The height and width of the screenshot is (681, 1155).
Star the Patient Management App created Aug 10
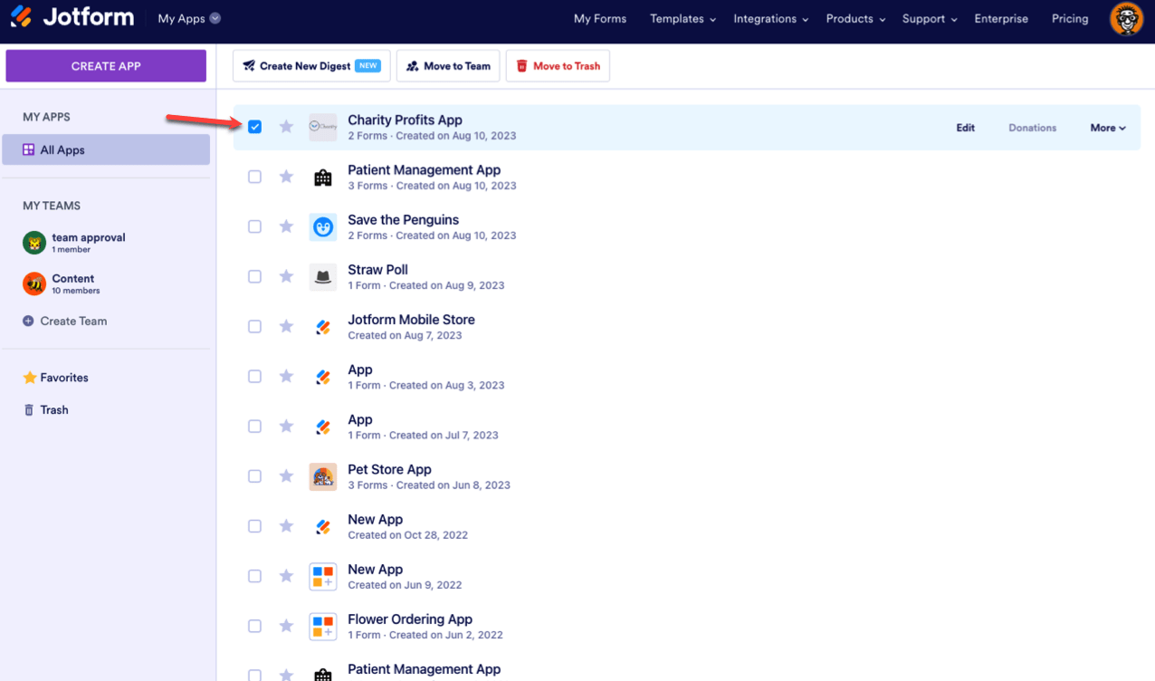[x=286, y=177]
